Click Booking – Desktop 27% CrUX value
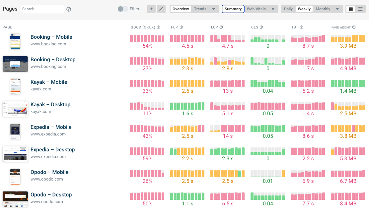369x212 pixels. 148,69
